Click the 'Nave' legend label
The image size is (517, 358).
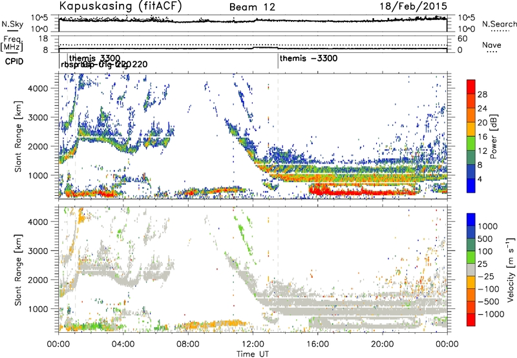click(x=492, y=45)
